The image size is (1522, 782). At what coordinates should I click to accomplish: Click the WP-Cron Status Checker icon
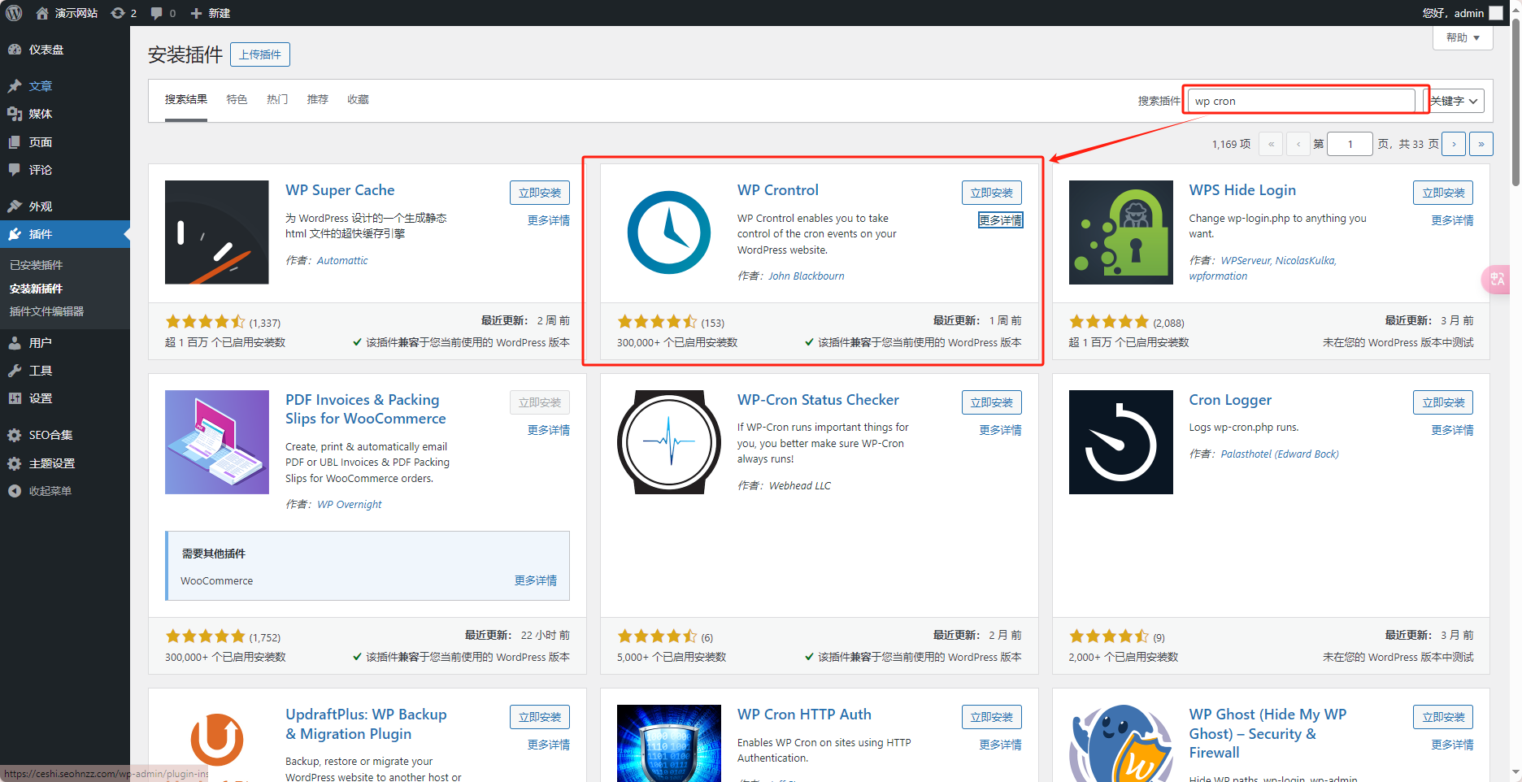669,442
